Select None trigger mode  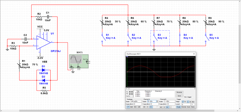click(193, 107)
